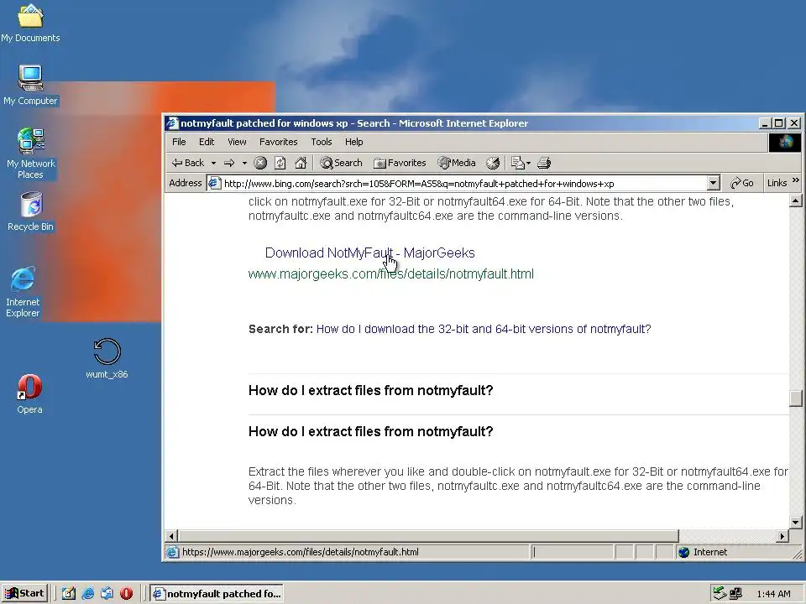Click the Go button
This screenshot has width=806, height=604.
(x=741, y=183)
